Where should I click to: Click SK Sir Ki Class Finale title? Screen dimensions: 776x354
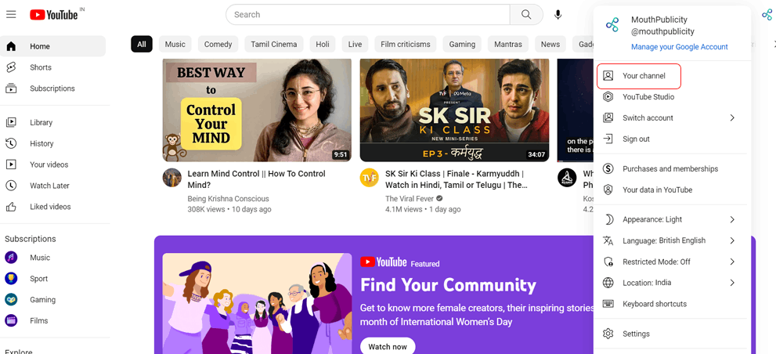pos(457,179)
